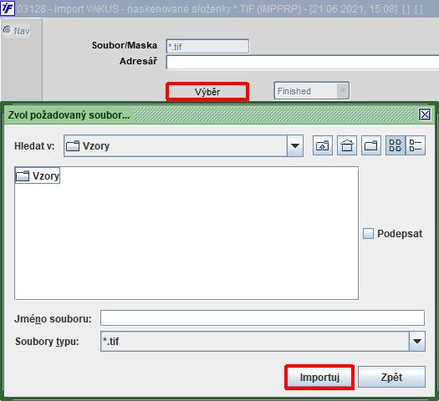
Task: Create a new folder icon
Action: [x=371, y=145]
